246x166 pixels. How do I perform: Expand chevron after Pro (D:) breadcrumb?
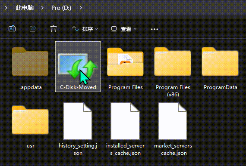click(81, 8)
